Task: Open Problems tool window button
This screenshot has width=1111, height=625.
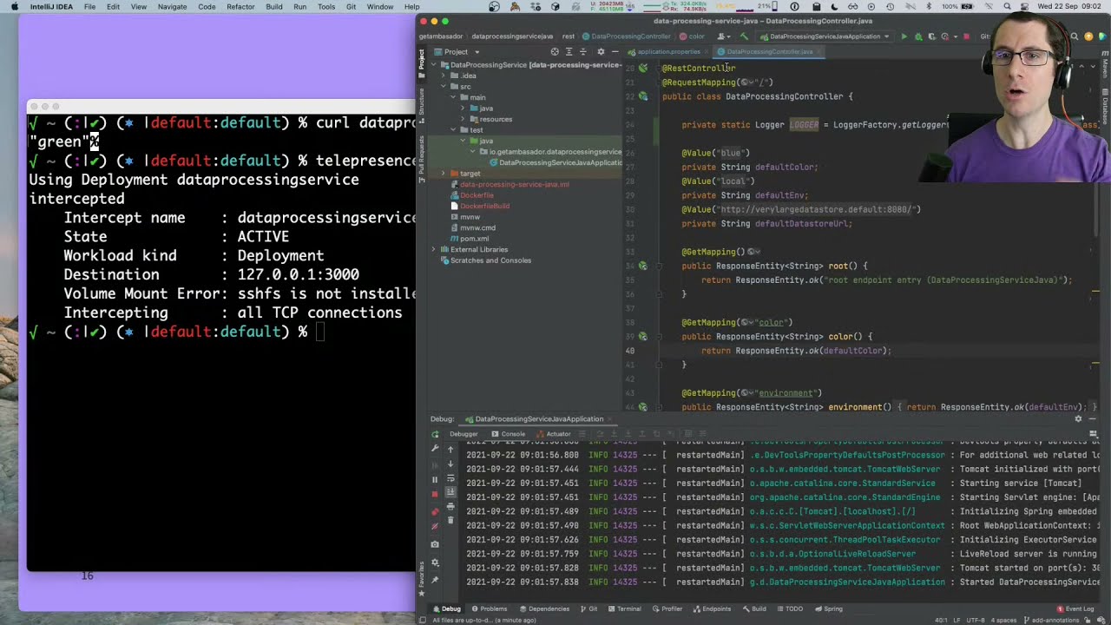Action: coord(490,609)
